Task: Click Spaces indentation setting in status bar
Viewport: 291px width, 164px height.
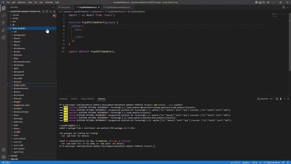Action: pos(246,162)
